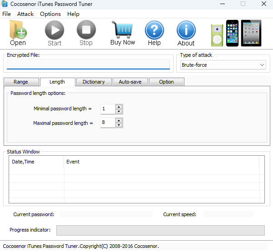Stop the running attack
The height and width of the screenshot is (252, 273).
pos(86,33)
